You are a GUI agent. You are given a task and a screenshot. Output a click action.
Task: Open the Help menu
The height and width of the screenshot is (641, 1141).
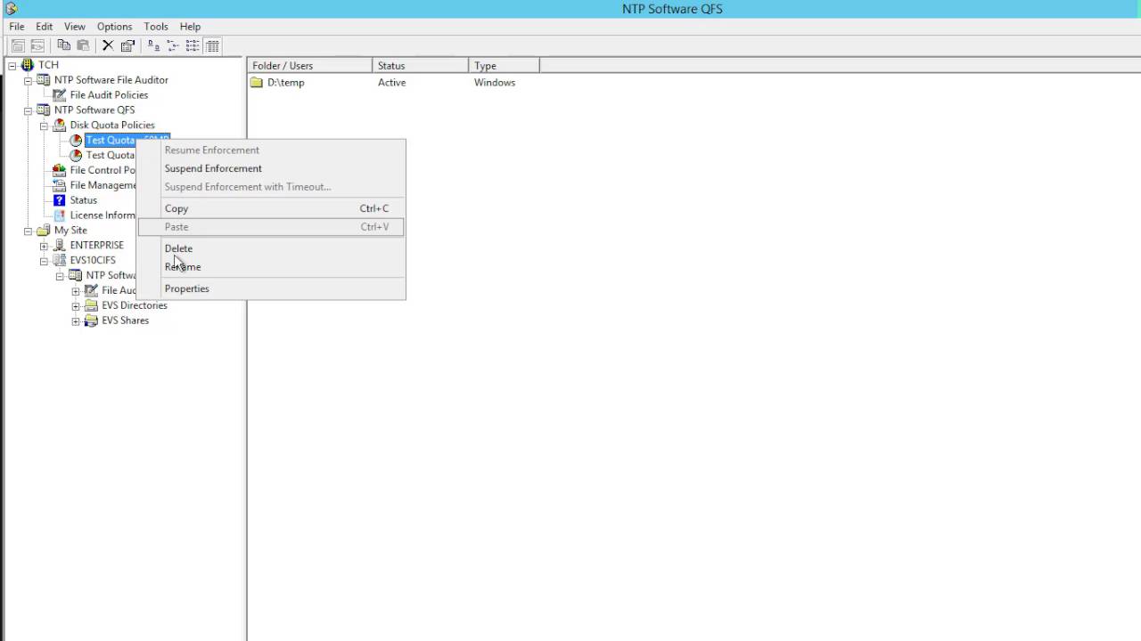coord(190,27)
